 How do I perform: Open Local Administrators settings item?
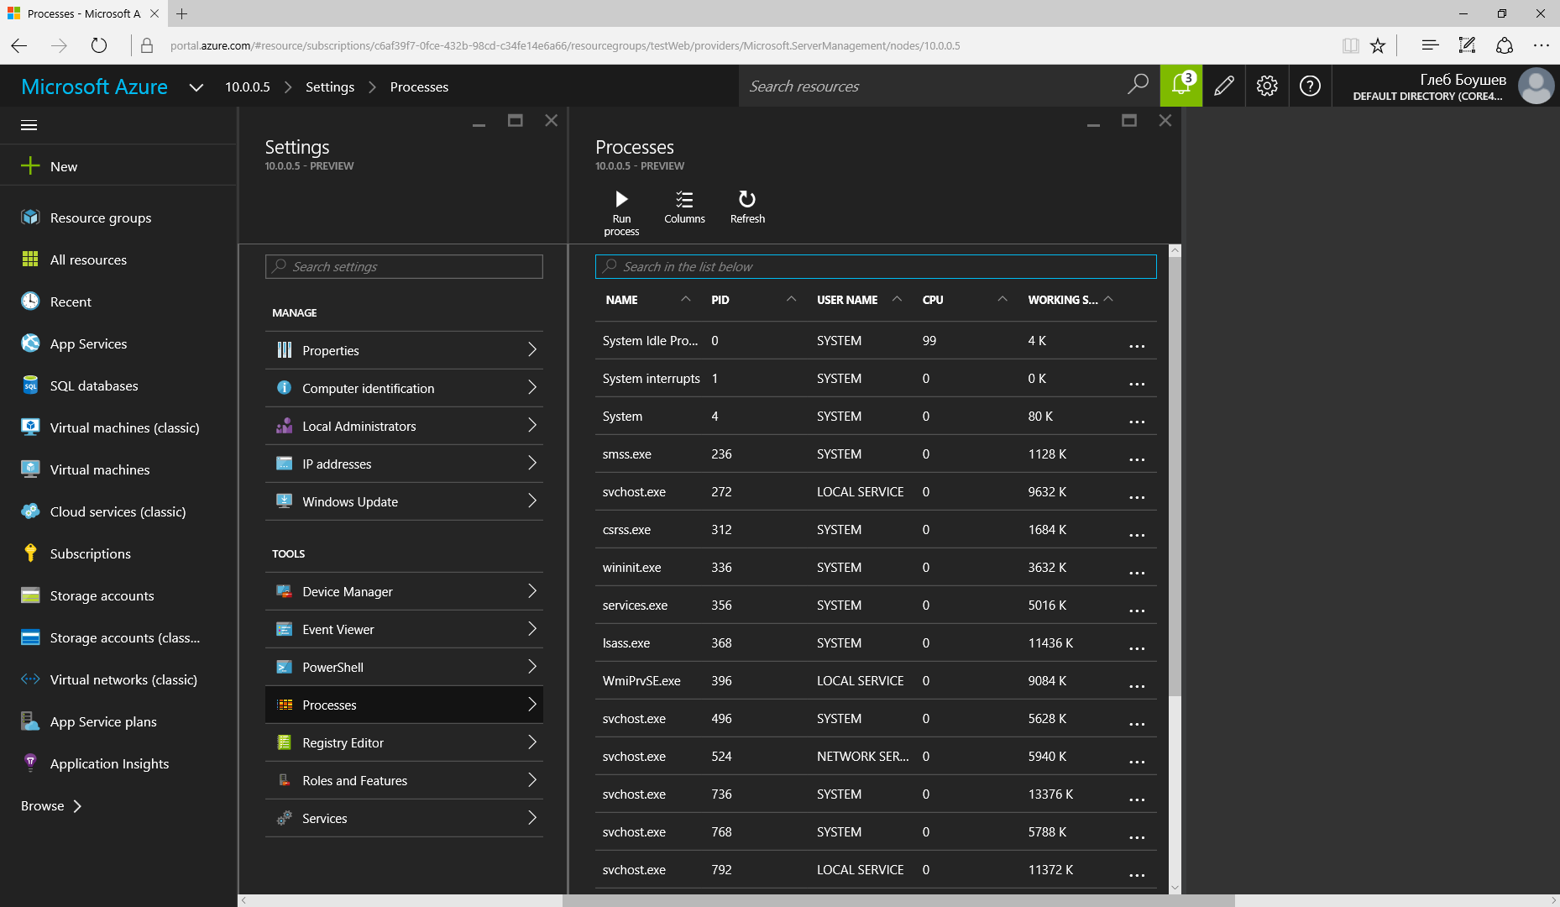coord(404,426)
